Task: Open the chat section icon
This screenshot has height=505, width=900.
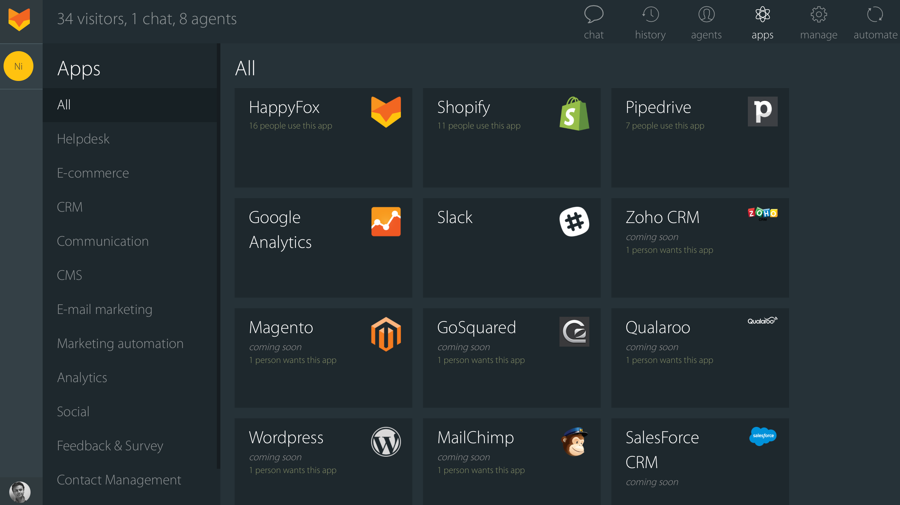Action: (594, 15)
